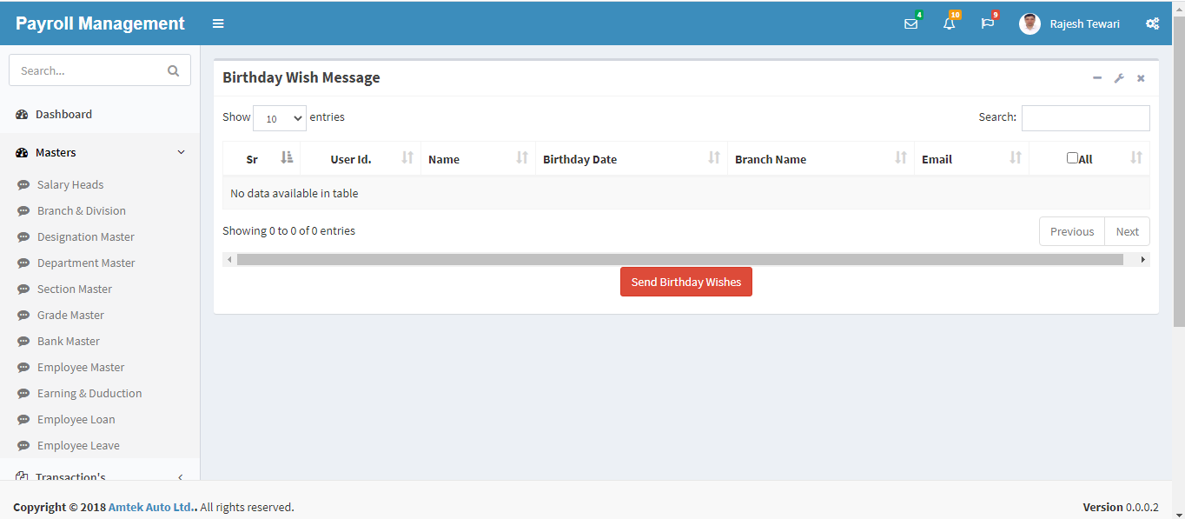Collapse panel using the minus icon
Image resolution: width=1185 pixels, height=519 pixels.
1097,78
